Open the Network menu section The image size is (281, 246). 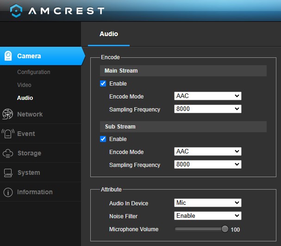pyautogui.click(x=40, y=114)
